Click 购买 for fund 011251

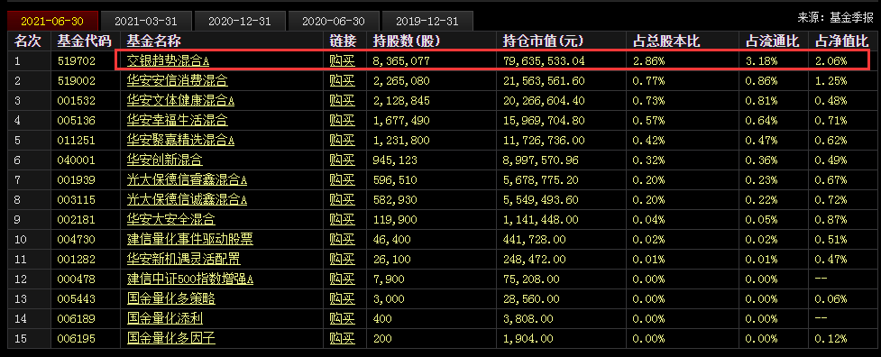pyautogui.click(x=342, y=141)
